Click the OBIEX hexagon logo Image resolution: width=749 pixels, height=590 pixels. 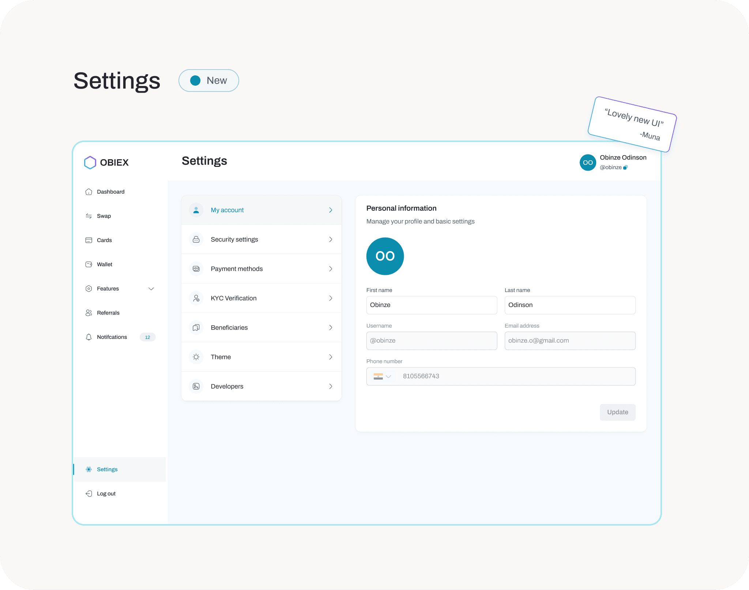[x=90, y=163]
